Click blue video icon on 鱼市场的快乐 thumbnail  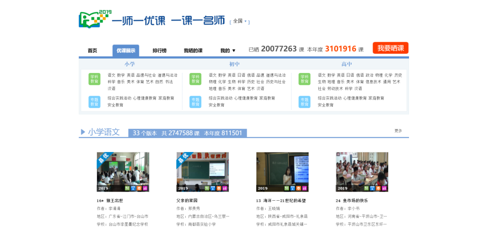pyautogui.click(x=372, y=188)
